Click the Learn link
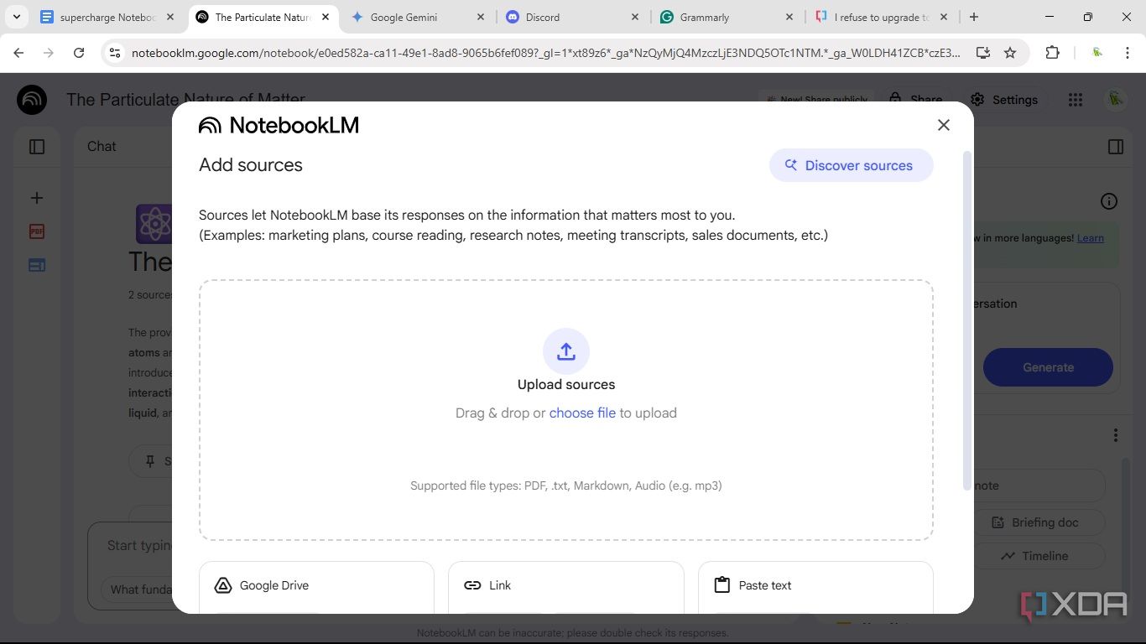 (1091, 238)
